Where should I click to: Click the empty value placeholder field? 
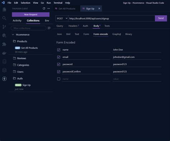[x=137, y=79]
